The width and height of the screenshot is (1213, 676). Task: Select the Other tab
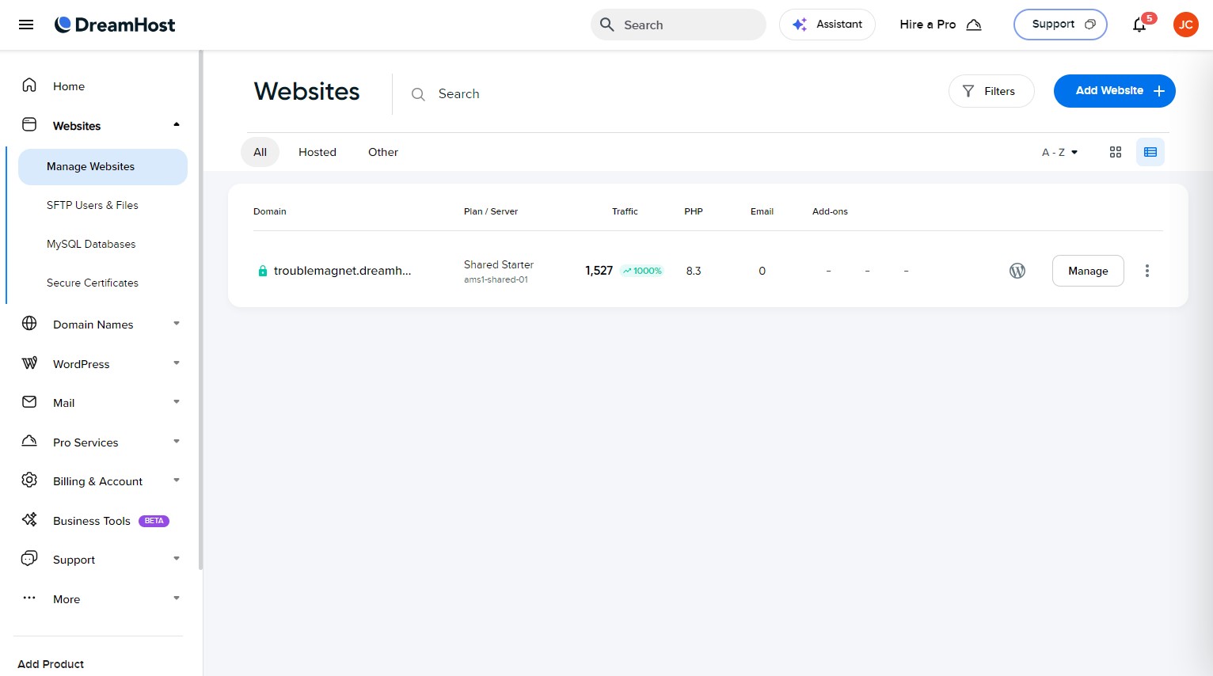click(383, 152)
